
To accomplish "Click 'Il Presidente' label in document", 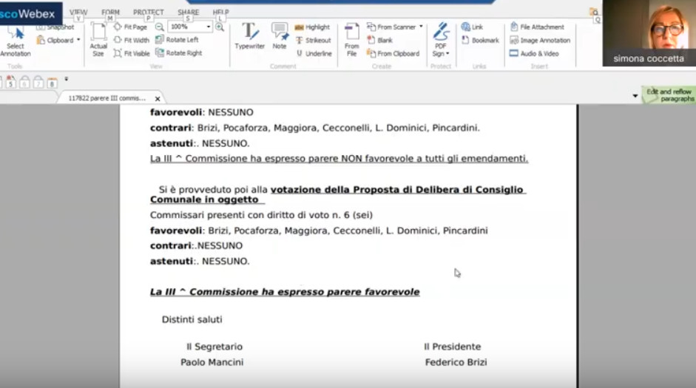I will 453,347.
